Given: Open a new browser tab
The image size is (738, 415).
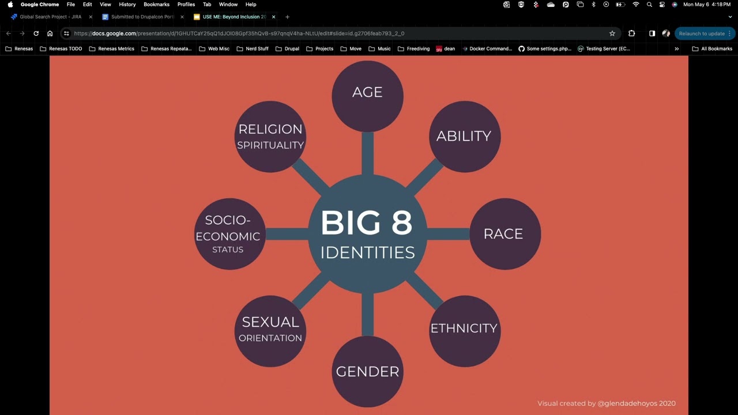Looking at the screenshot, I should [287, 17].
